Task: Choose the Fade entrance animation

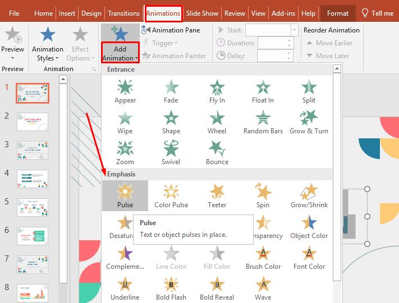Action: (171, 91)
